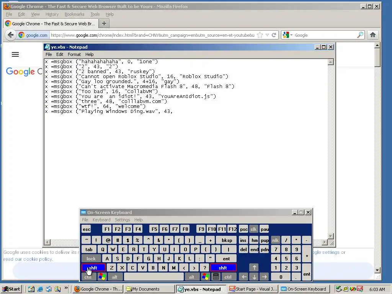Click the del key on On-Screen Keyboard
Viewport: 392px width, 294px height.
click(243, 249)
